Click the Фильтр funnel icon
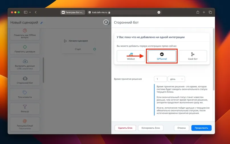Screen dimensions: 230x144 click(x=25, y=107)
